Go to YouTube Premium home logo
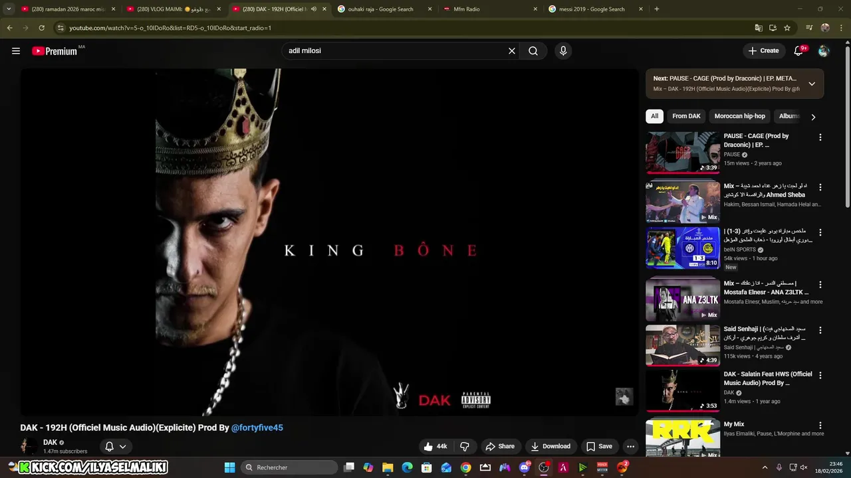This screenshot has height=478, width=851. pos(55,51)
